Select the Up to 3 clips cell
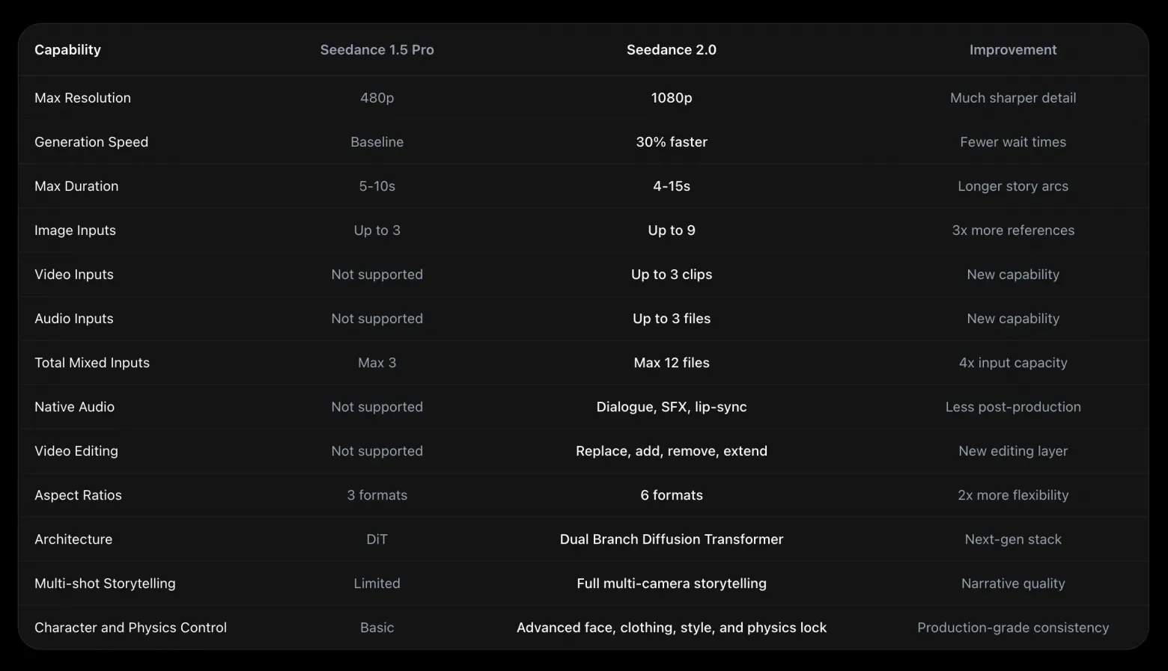Screen dimensions: 1168x671 672,275
